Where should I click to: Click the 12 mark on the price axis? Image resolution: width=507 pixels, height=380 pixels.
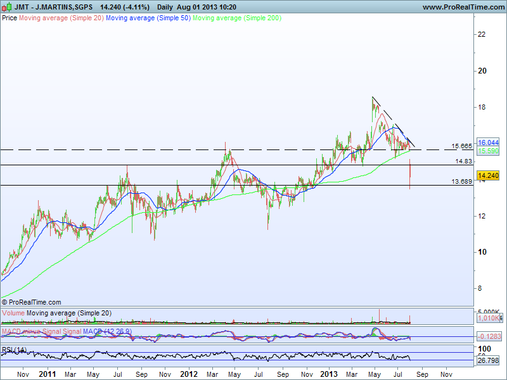click(482, 216)
